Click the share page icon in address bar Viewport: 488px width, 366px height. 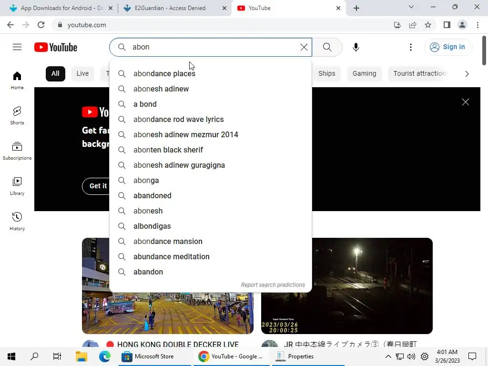(x=413, y=25)
